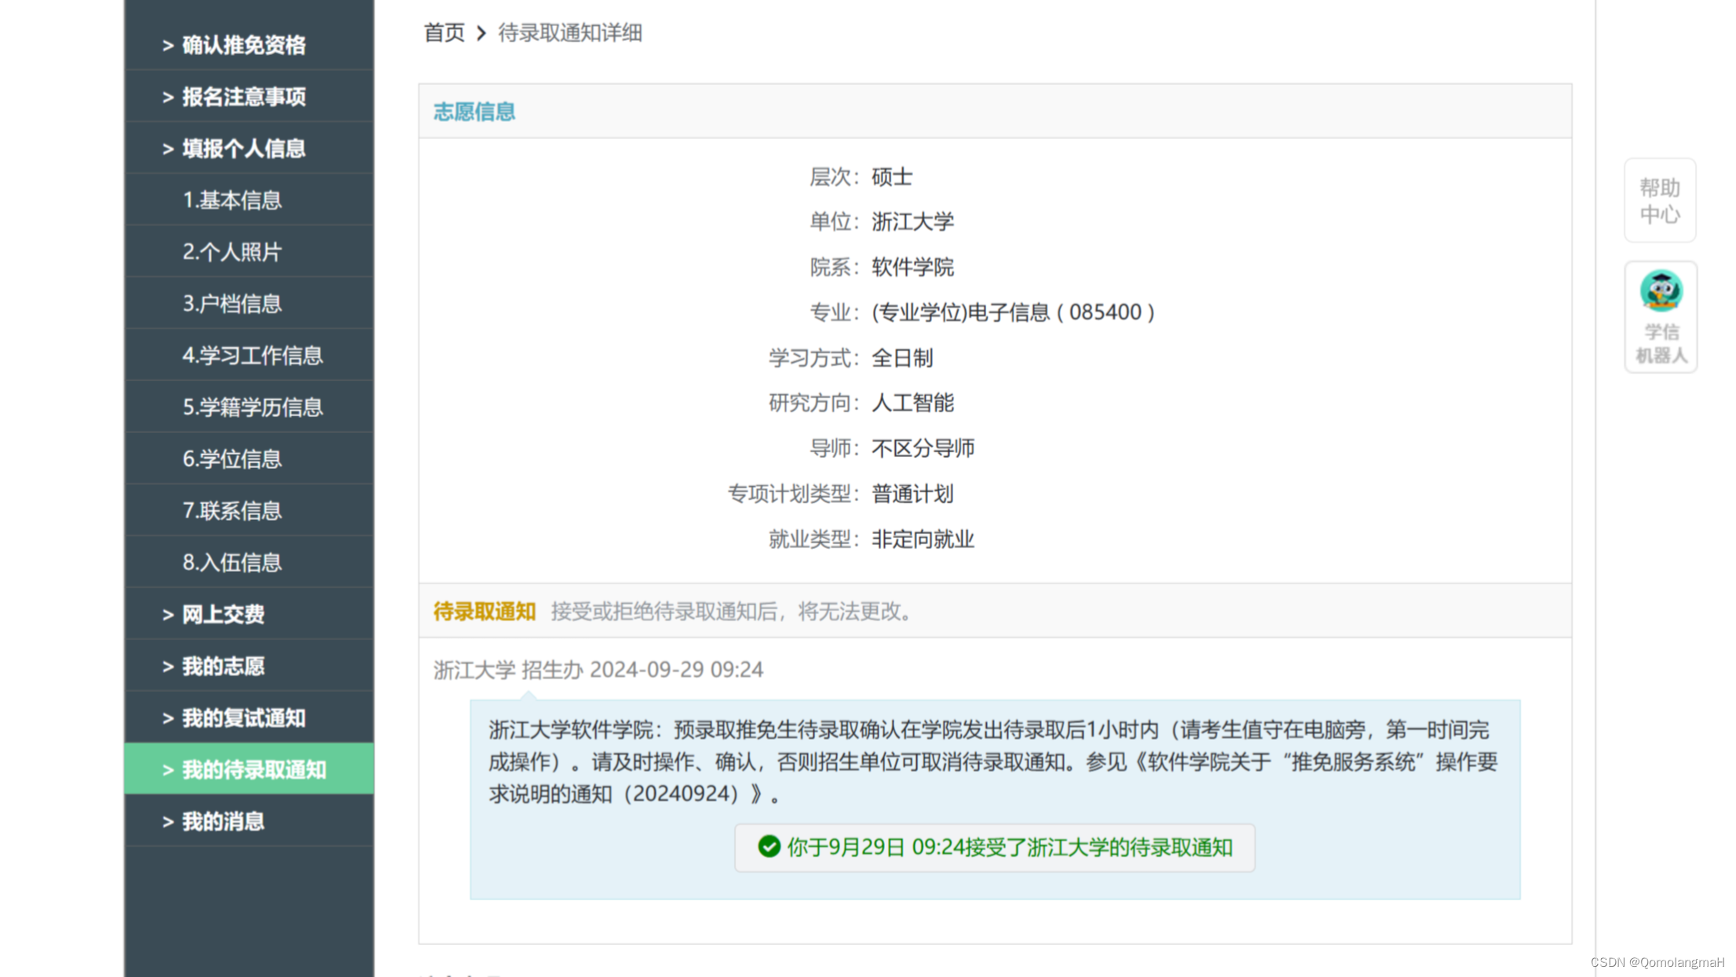Viewport: 1736px width, 977px height.
Task: Open the 帮助中心 help center button
Action: 1660,200
